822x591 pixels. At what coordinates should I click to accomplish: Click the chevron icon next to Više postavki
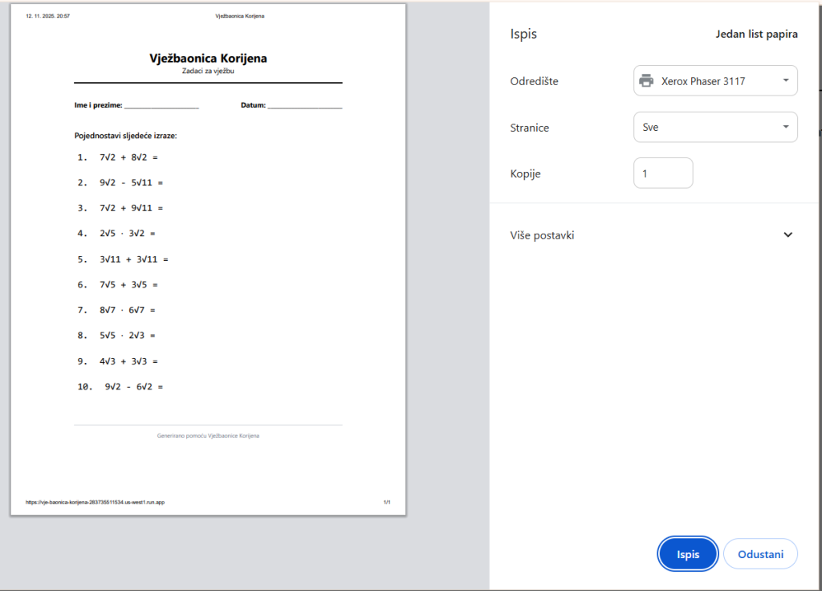787,235
